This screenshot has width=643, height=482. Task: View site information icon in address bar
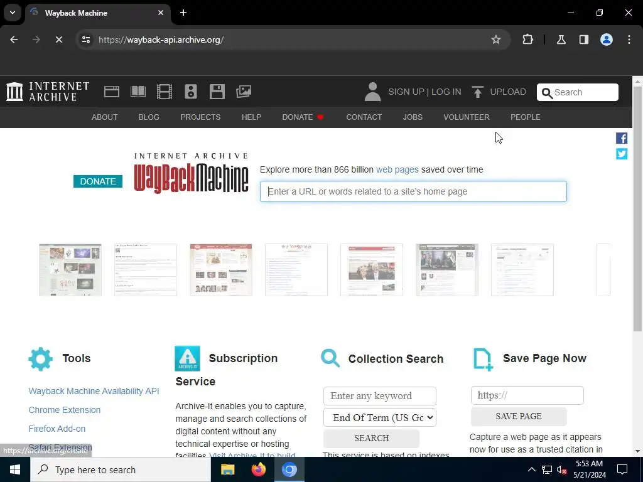tap(86, 40)
